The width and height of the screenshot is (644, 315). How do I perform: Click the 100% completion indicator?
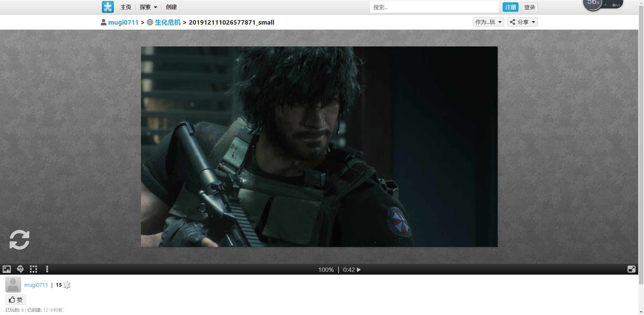tap(326, 270)
